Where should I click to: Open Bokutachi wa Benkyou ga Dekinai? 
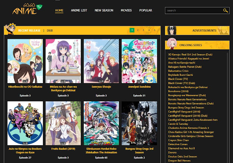click(188, 87)
